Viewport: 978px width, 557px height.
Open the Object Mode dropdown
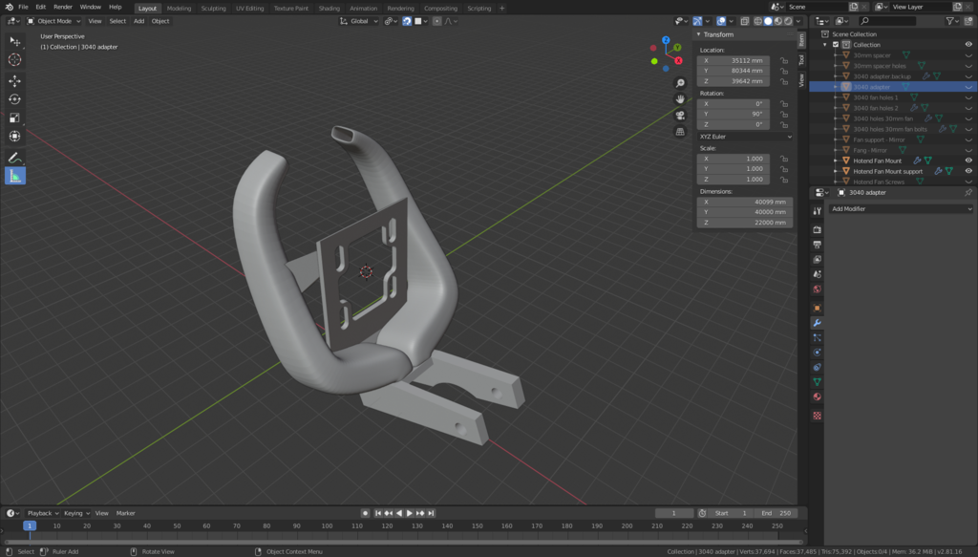pos(55,21)
